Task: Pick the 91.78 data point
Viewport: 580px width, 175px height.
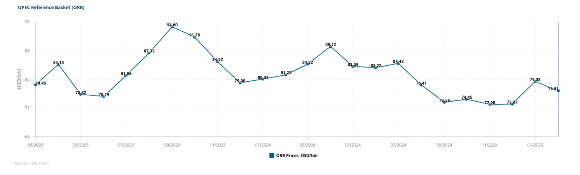Action: (194, 37)
